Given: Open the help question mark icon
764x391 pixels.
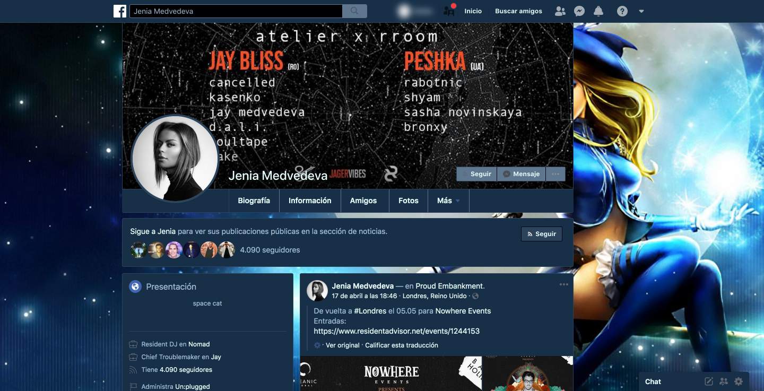Looking at the screenshot, I should click(622, 11).
